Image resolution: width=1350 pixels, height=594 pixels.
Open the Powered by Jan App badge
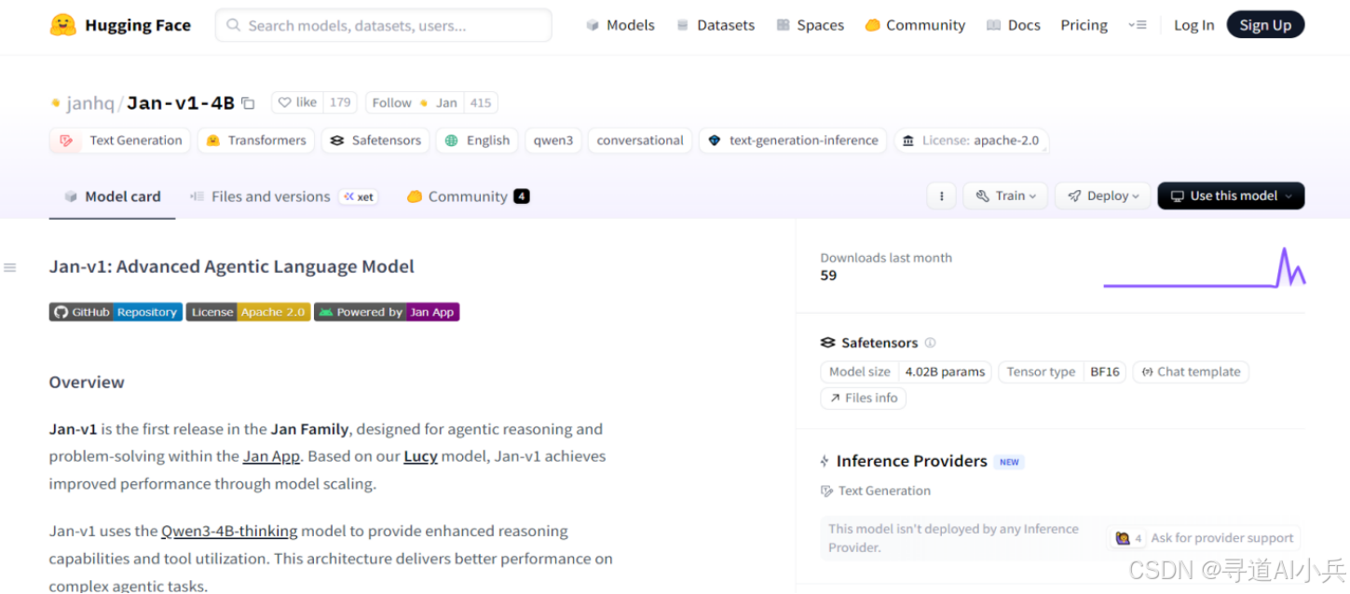click(387, 312)
